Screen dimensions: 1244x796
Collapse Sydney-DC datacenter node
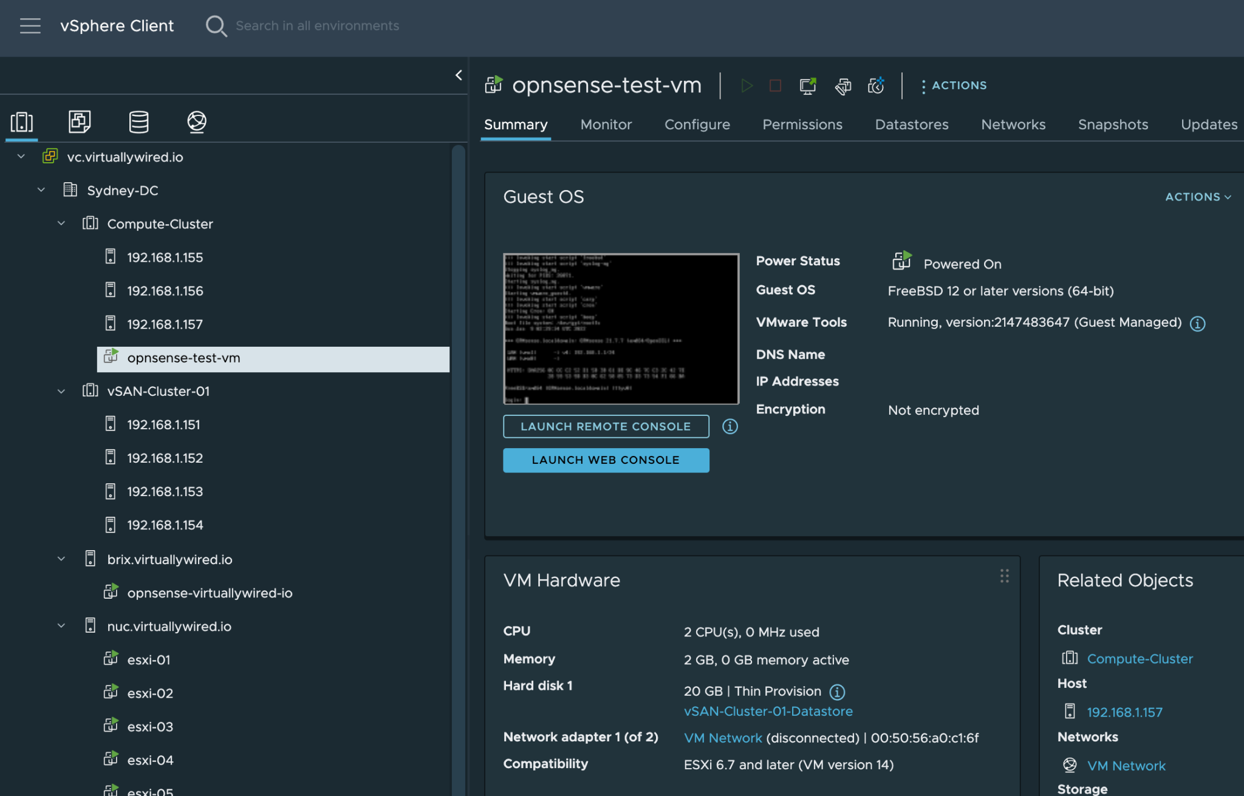point(41,190)
